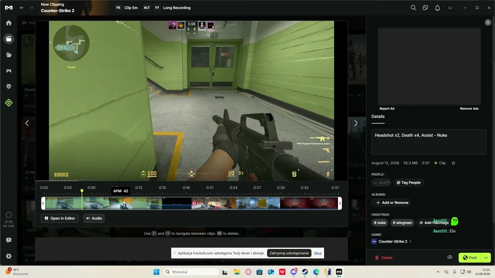The height and width of the screenshot is (278, 495).
Task: Expand the Counter-Strike 2 game link
Action: click(x=391, y=242)
